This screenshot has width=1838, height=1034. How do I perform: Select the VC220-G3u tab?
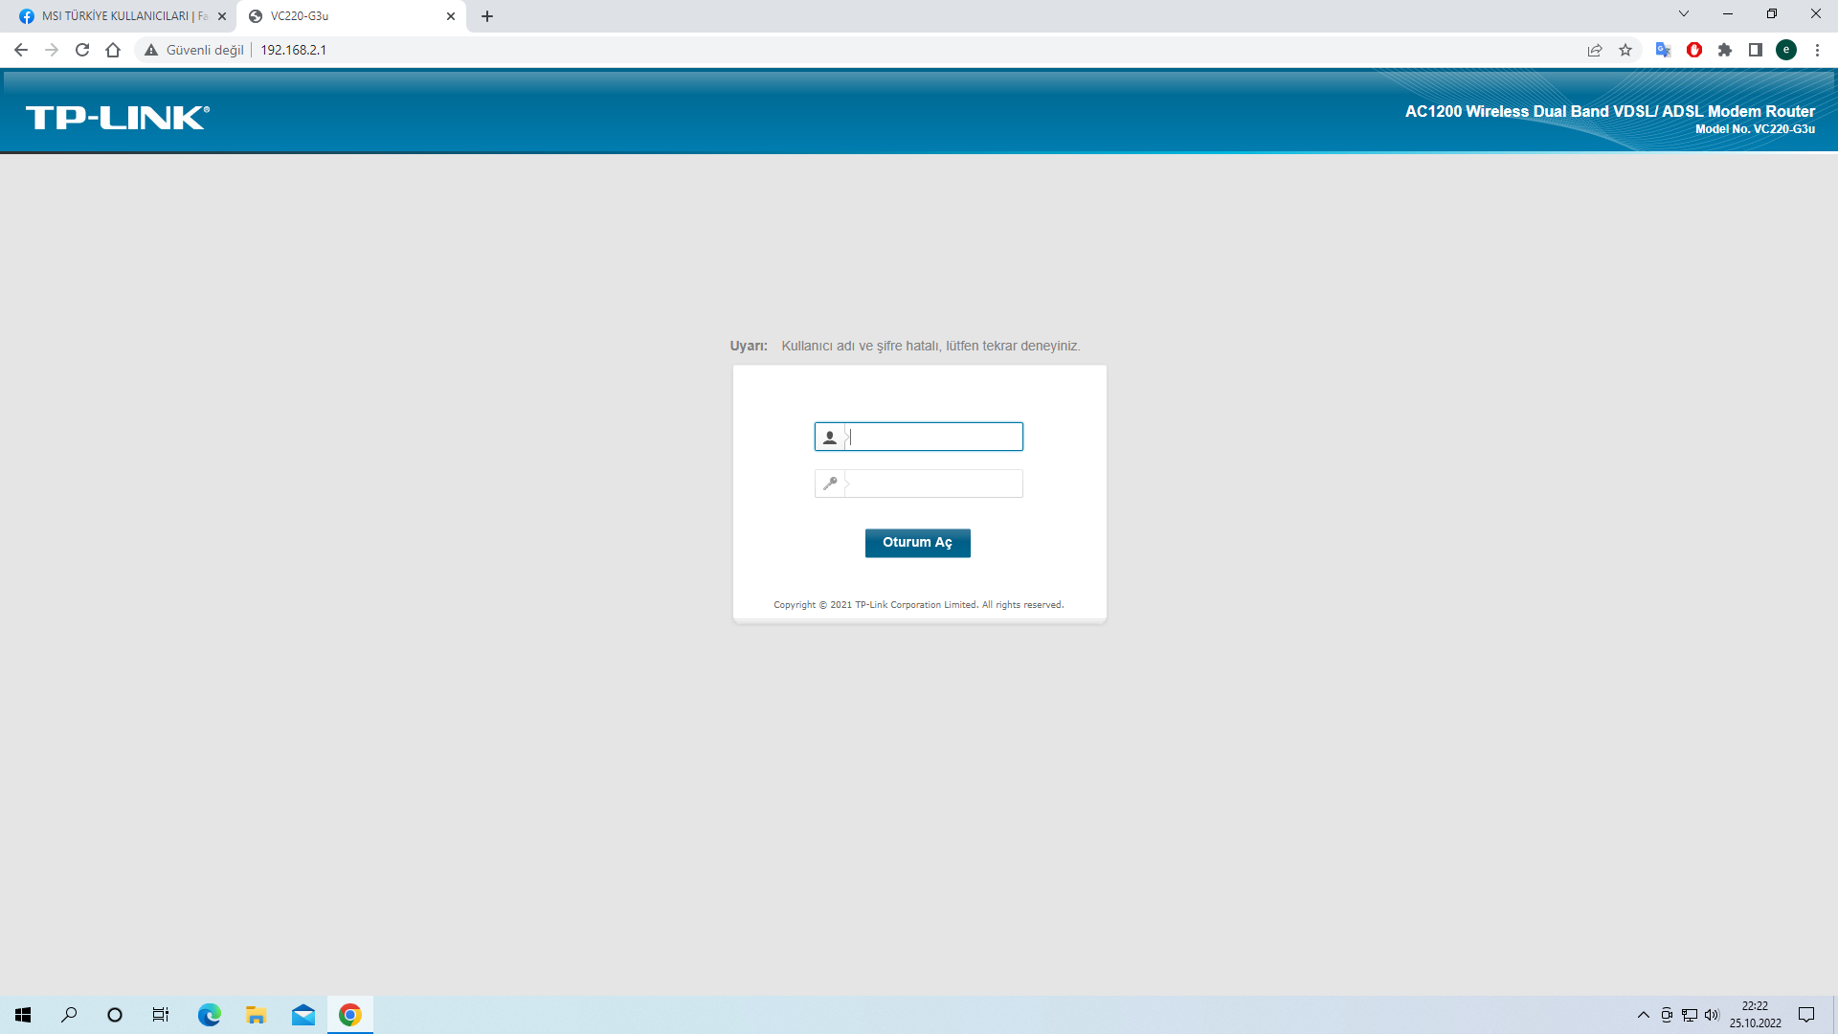coord(345,16)
